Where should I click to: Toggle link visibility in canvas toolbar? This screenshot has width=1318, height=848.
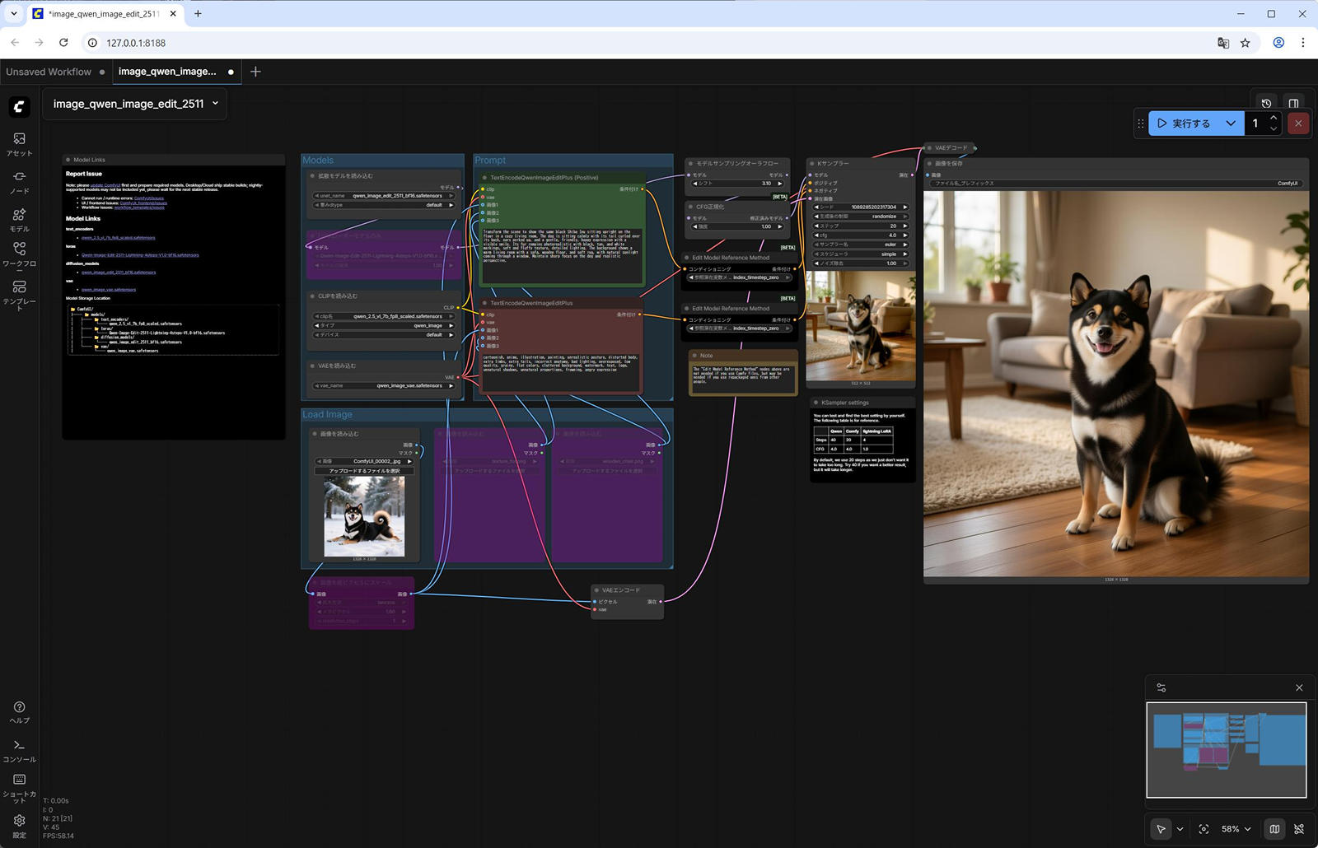pyautogui.click(x=1299, y=829)
